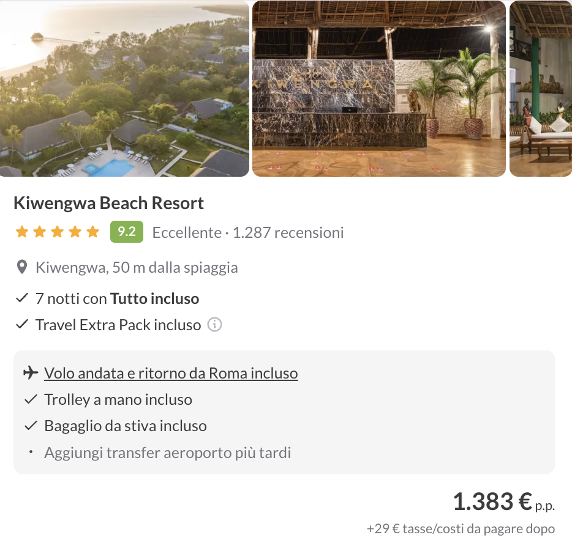Click checkmark beside 7 notti Tutto incluso
This screenshot has height=543, width=572.
pyautogui.click(x=22, y=299)
